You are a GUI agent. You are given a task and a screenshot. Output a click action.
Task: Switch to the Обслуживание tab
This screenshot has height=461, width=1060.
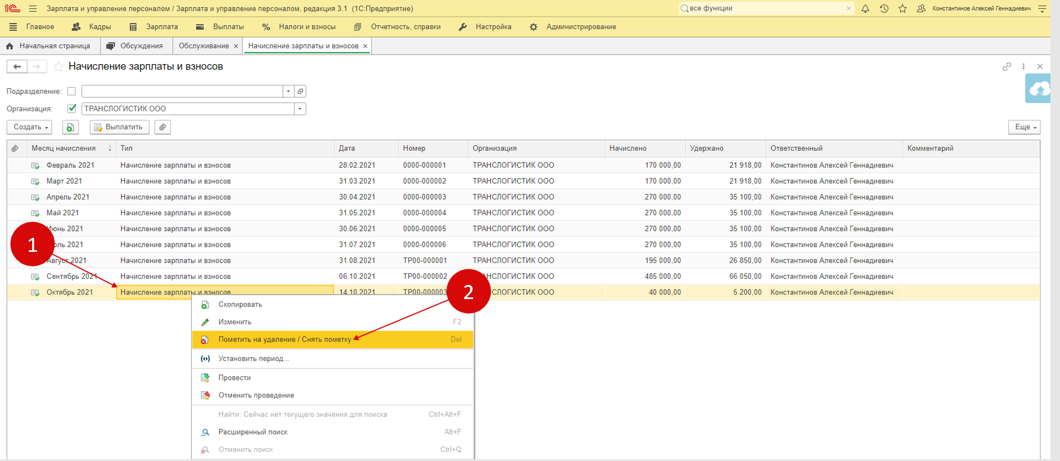pyautogui.click(x=203, y=46)
